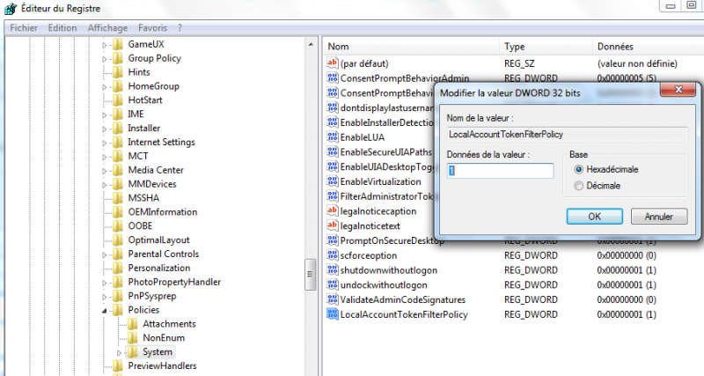Image resolution: width=704 pixels, height=376 pixels.
Task: Click the LocalAccountTokenFilterPolicy DWORD icon
Action: [332, 314]
